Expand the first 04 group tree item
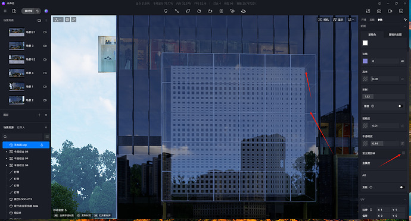 [x=7, y=151]
